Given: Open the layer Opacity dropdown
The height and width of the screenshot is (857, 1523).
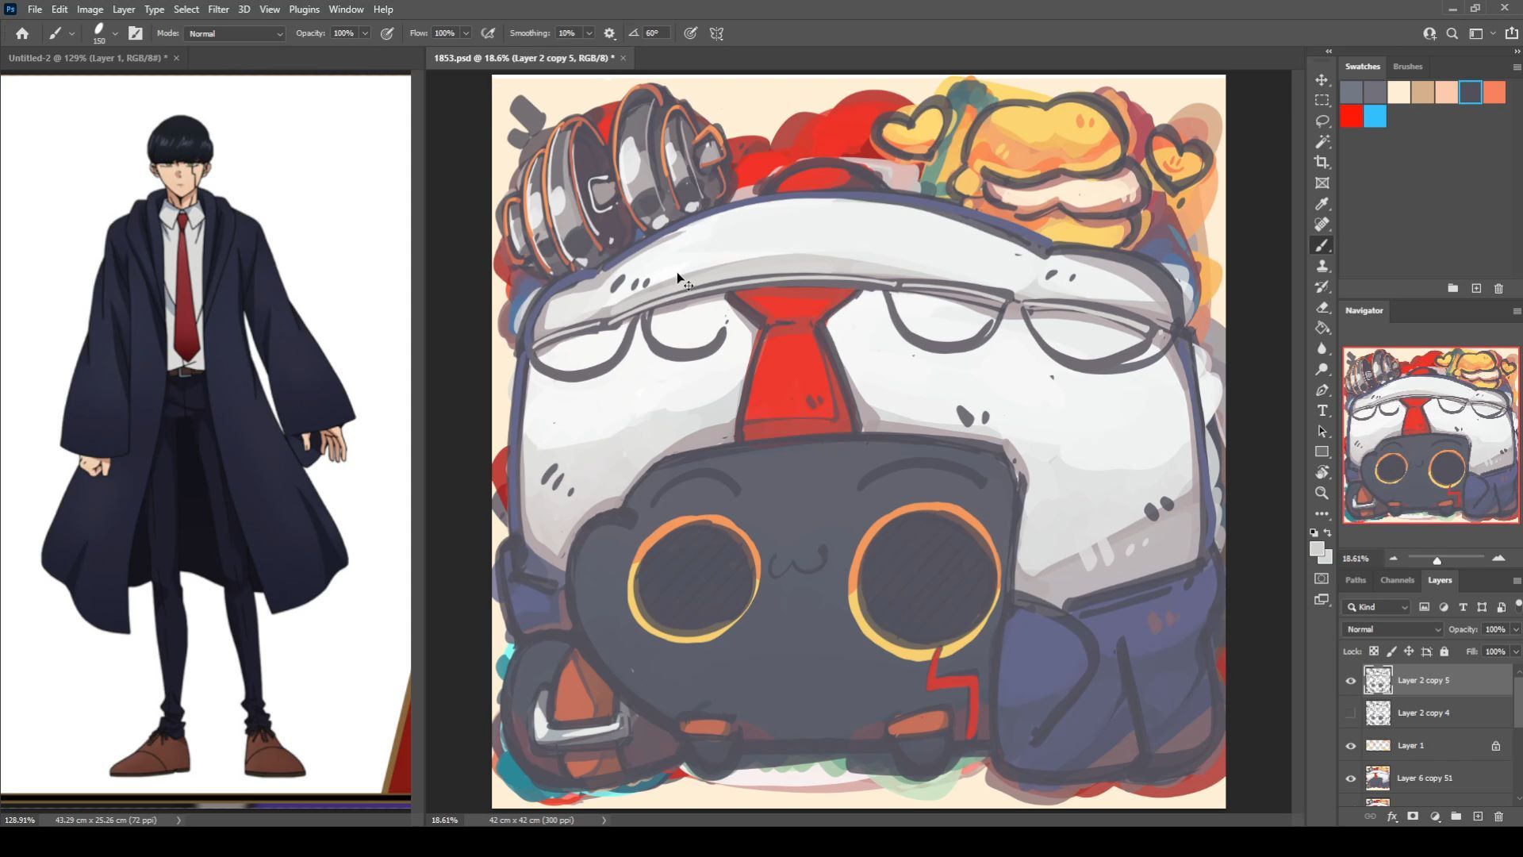Looking at the screenshot, I should tap(1516, 629).
